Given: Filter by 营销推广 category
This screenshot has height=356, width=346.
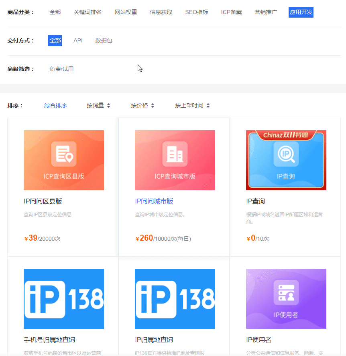Looking at the screenshot, I should pos(266,12).
